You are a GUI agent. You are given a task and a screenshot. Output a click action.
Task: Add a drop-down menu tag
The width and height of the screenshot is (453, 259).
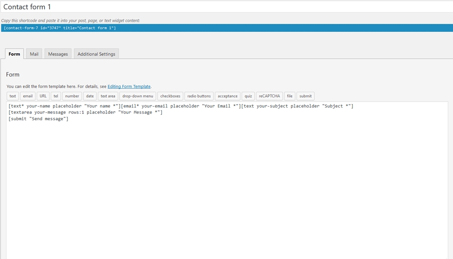pos(138,96)
